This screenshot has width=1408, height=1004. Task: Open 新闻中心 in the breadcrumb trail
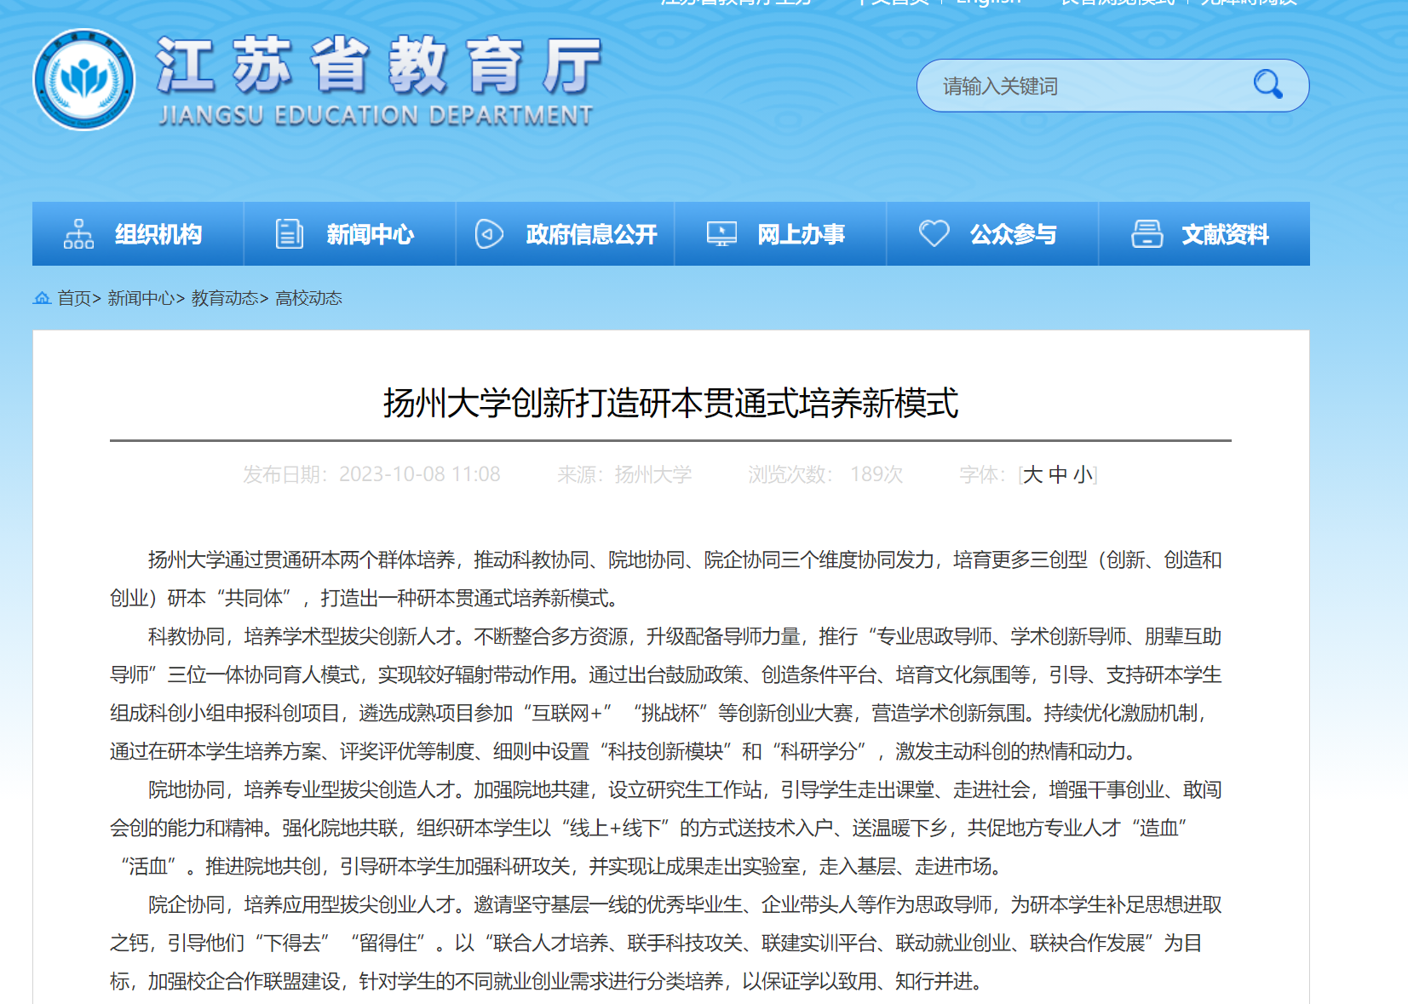click(x=141, y=298)
